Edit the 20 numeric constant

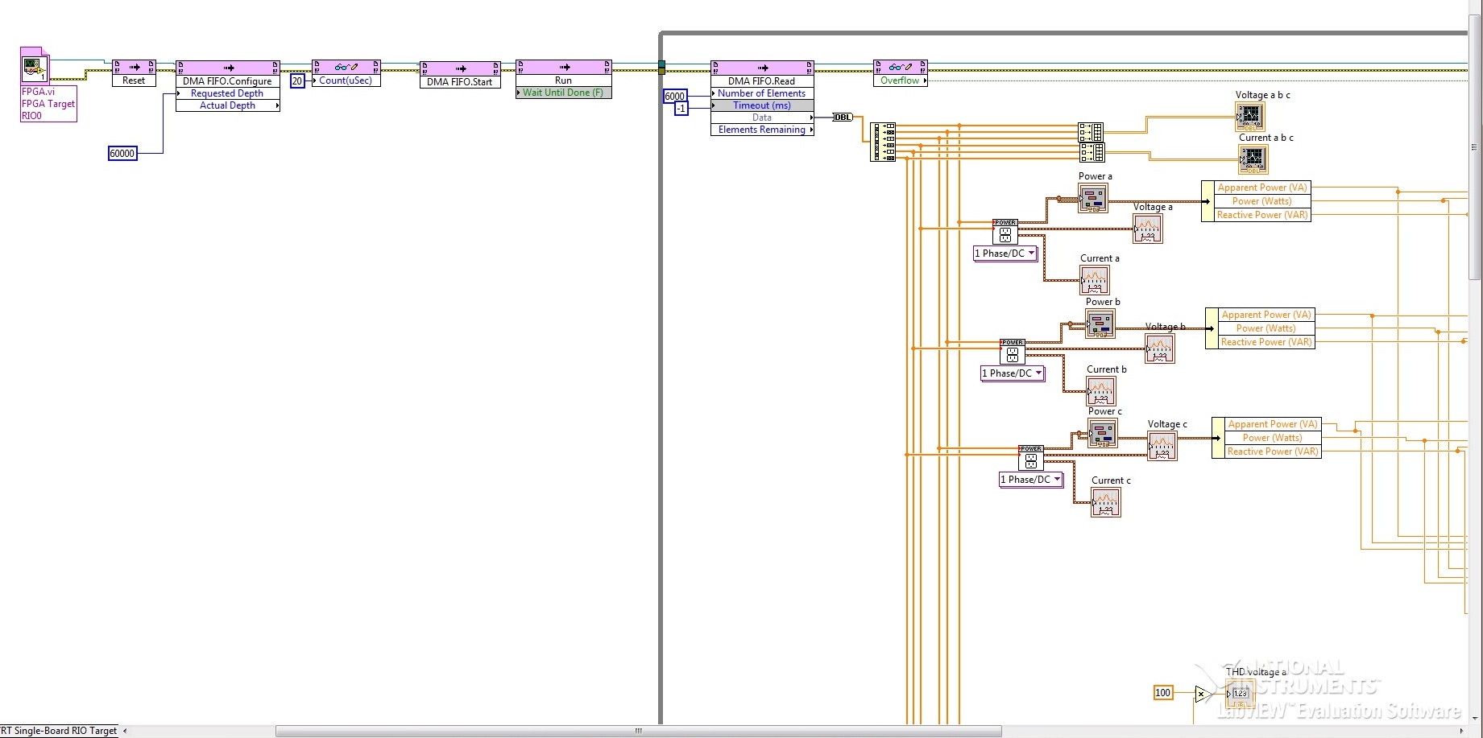tap(297, 81)
